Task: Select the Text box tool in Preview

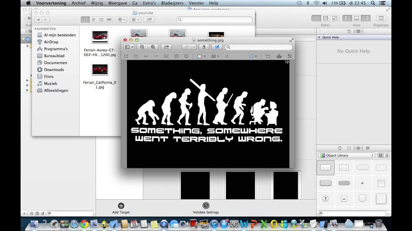Action: 166,56
